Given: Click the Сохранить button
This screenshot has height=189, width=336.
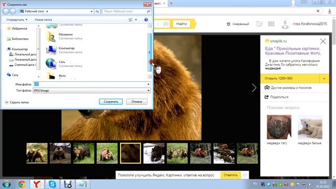Looking at the screenshot, I should coord(111,101).
